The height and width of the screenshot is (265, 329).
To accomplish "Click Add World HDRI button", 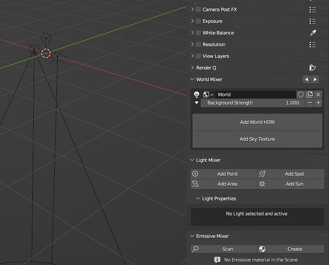I will click(257, 122).
